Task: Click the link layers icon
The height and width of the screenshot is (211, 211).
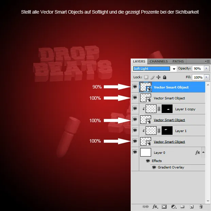Action: (146, 207)
